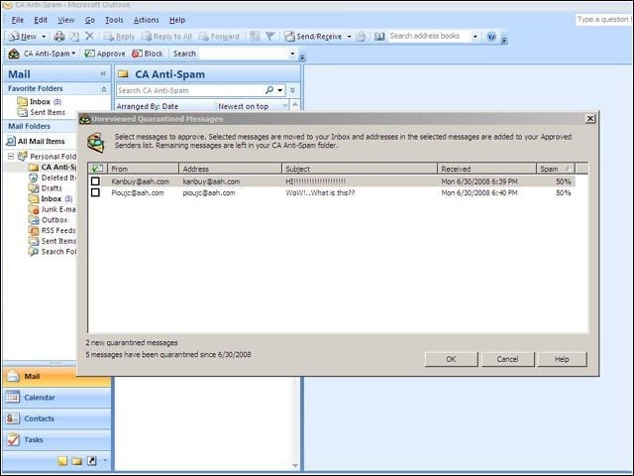Click the search magnifier in CA Anti-Spam pane

tap(269, 90)
